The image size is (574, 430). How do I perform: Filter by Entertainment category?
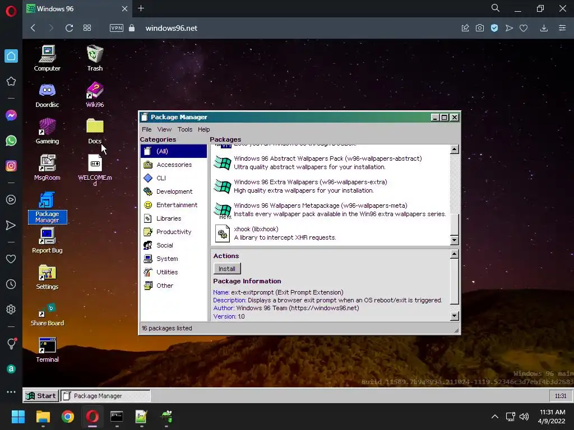[174, 205]
